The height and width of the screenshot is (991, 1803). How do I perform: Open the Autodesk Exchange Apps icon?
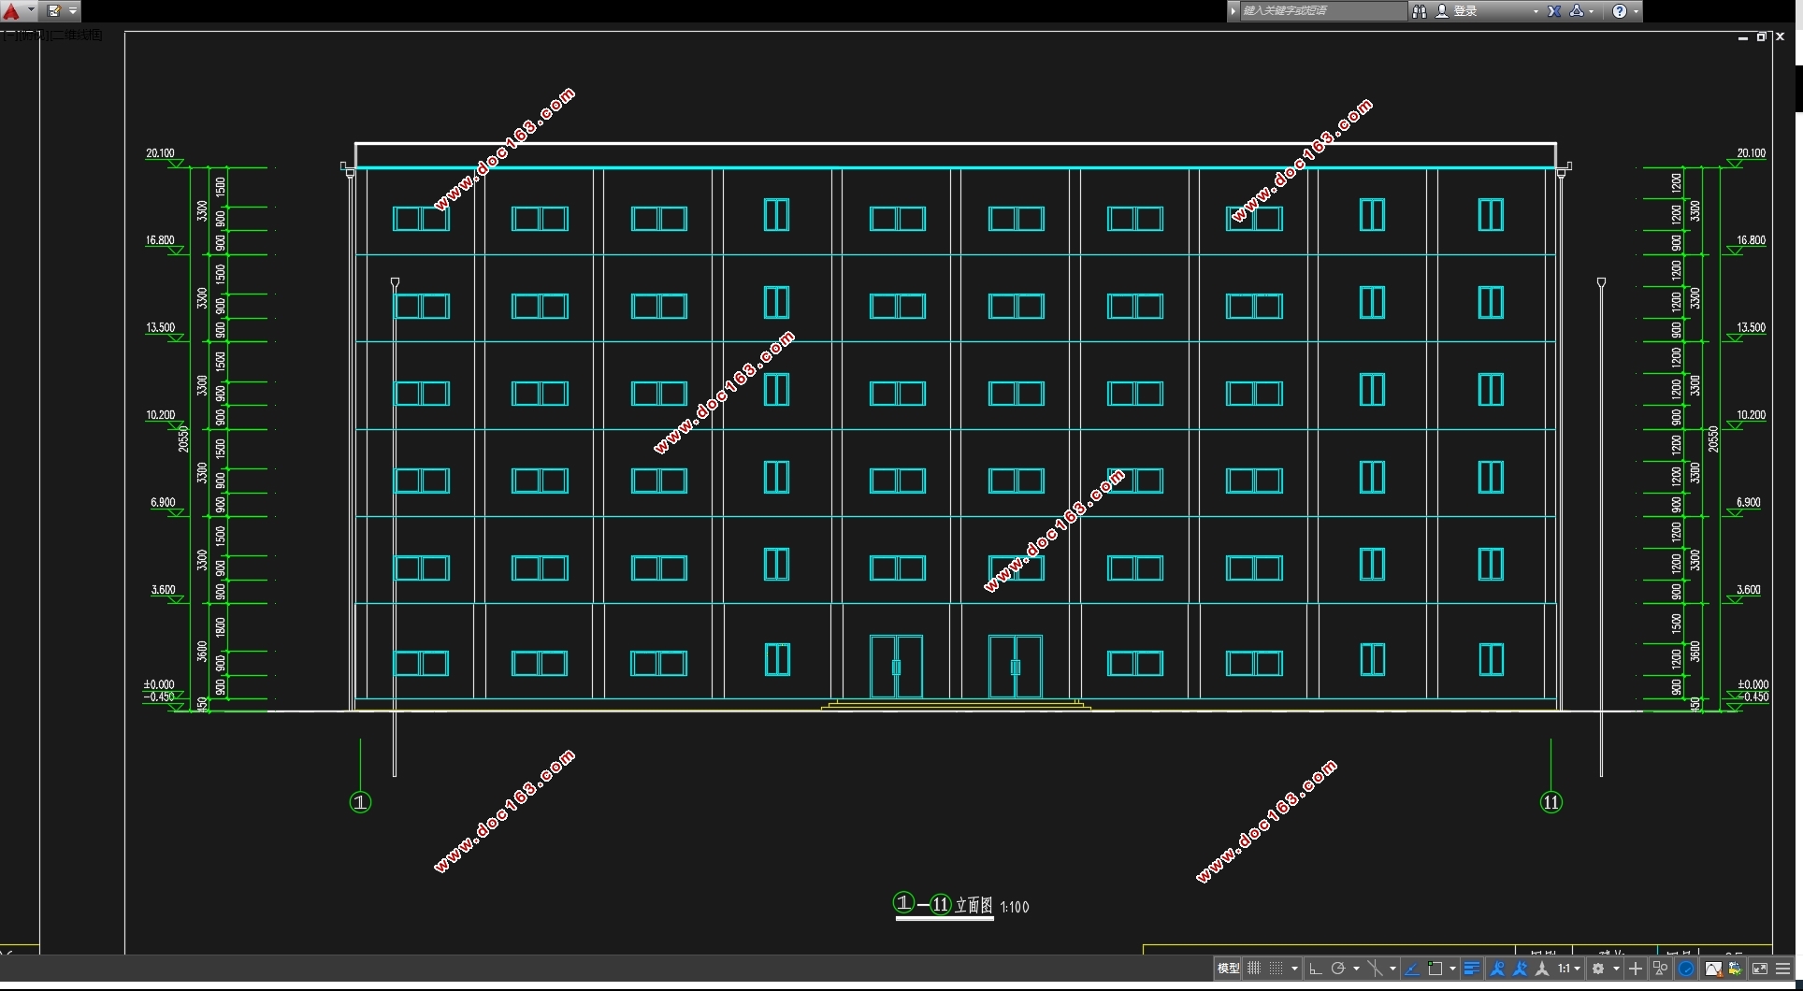click(x=1554, y=11)
